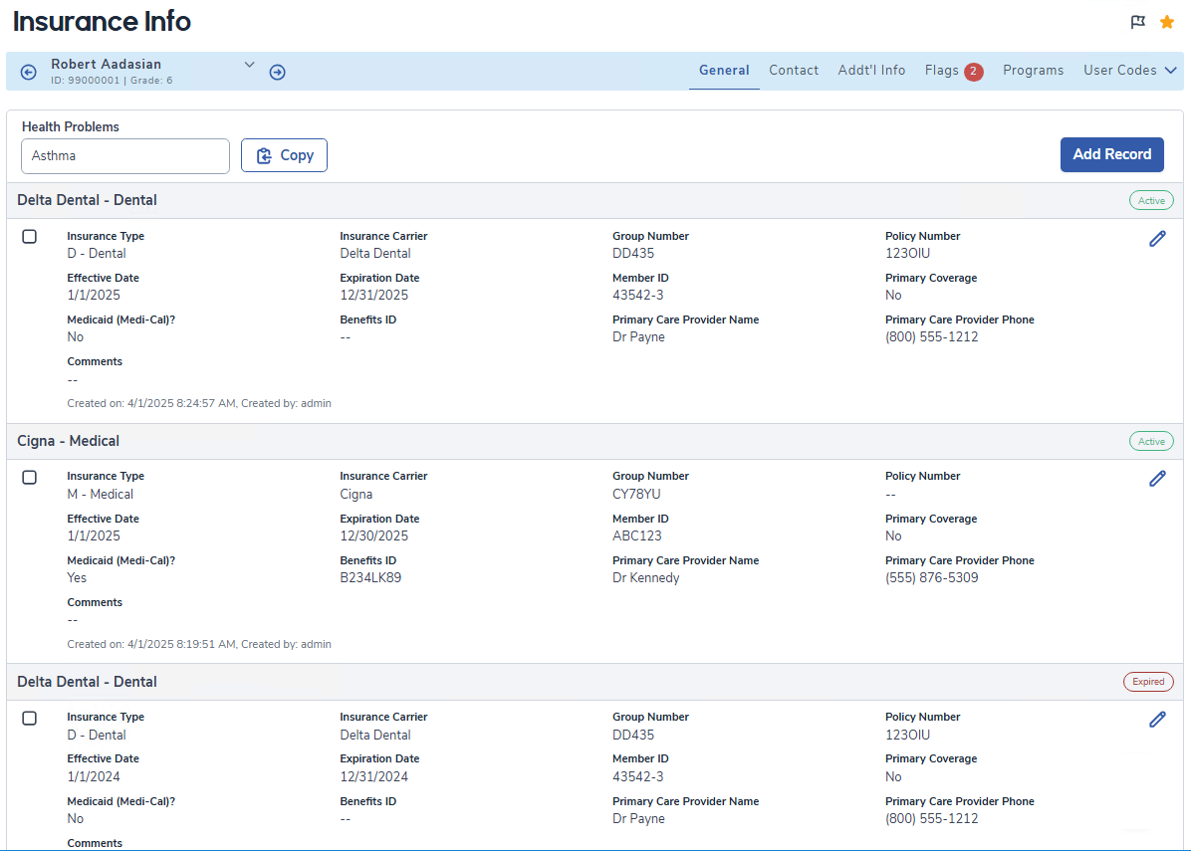Click the group number CY78YU
1191x851 pixels.
pos(636,495)
